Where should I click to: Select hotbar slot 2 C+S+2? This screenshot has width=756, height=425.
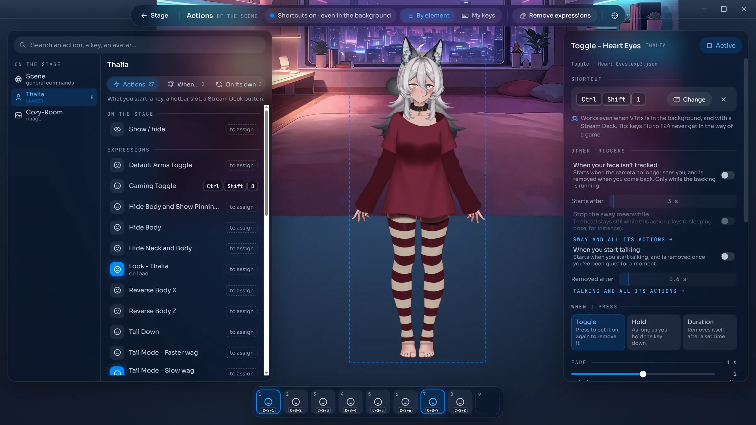296,402
